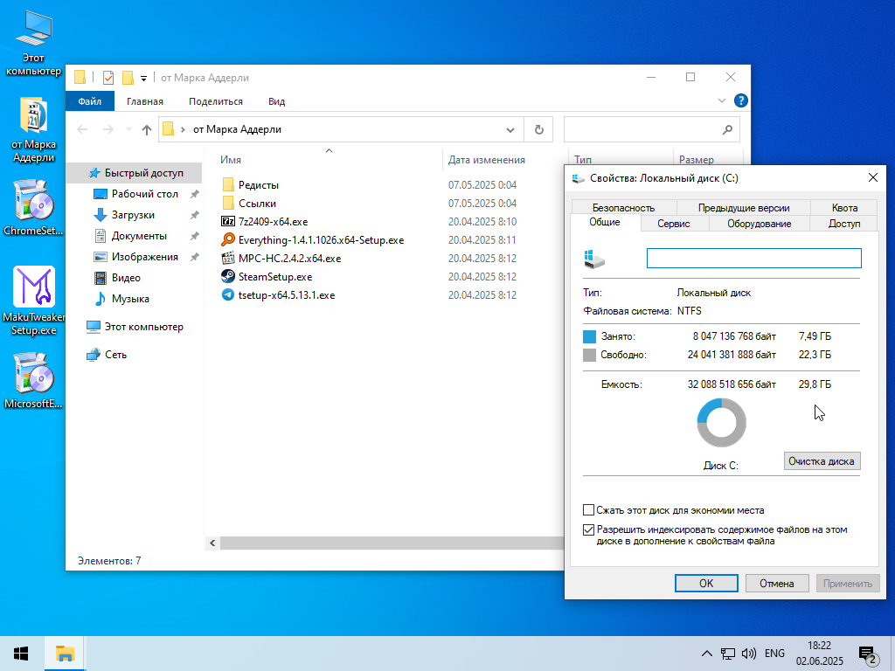
Task: Open the quick-access toolbar customize arrow
Action: tap(144, 78)
